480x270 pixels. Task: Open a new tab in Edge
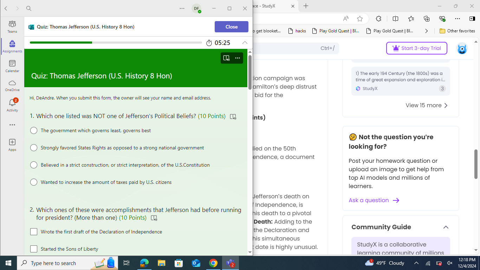[306, 6]
